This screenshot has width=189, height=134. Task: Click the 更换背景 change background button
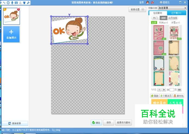(x=15, y=123)
